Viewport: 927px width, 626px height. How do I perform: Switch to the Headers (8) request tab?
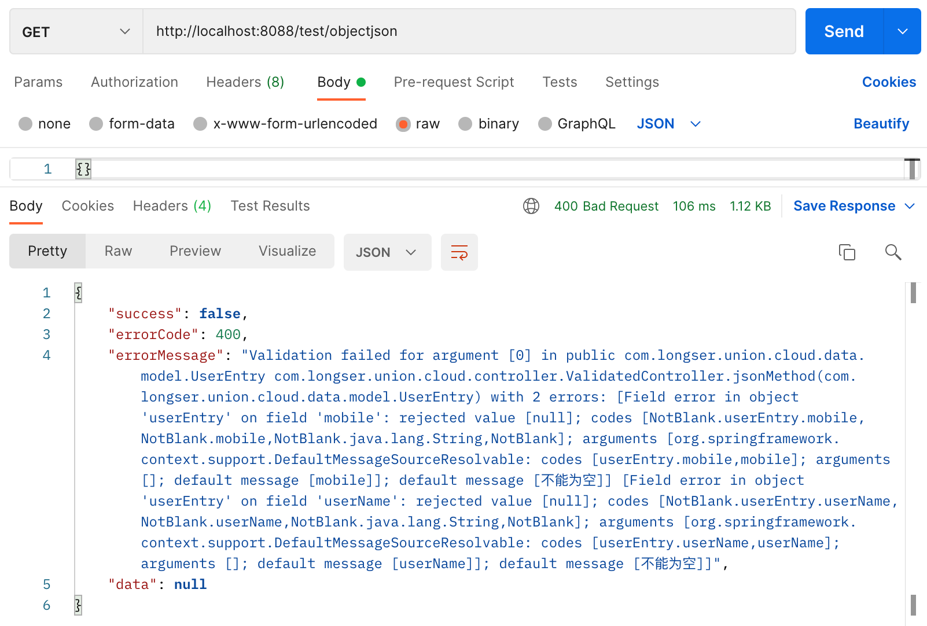tap(245, 82)
